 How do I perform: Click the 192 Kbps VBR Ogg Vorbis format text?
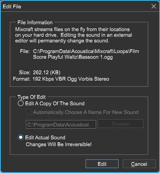71,79
